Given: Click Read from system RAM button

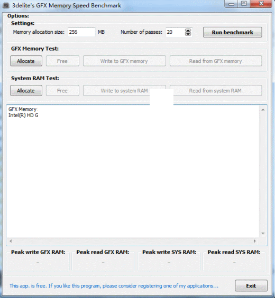Looking at the screenshot, I should click(x=216, y=91).
